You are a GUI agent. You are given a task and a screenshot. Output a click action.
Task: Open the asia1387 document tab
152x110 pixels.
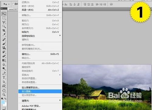tap(13, 9)
